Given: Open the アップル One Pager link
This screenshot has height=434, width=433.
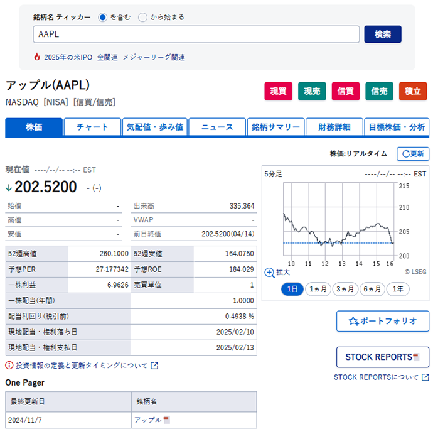Looking at the screenshot, I should tap(147, 420).
